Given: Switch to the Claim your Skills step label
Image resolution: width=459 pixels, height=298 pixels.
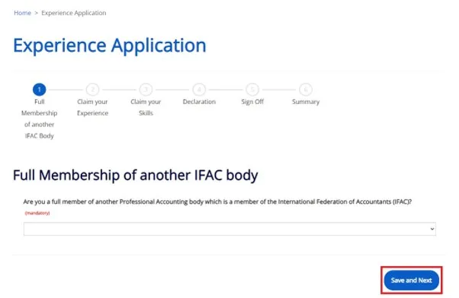Looking at the screenshot, I should point(146,108).
